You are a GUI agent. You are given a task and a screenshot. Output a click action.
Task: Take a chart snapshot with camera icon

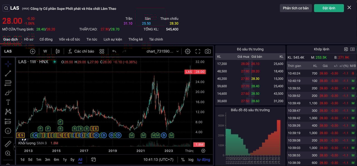[x=208, y=51]
